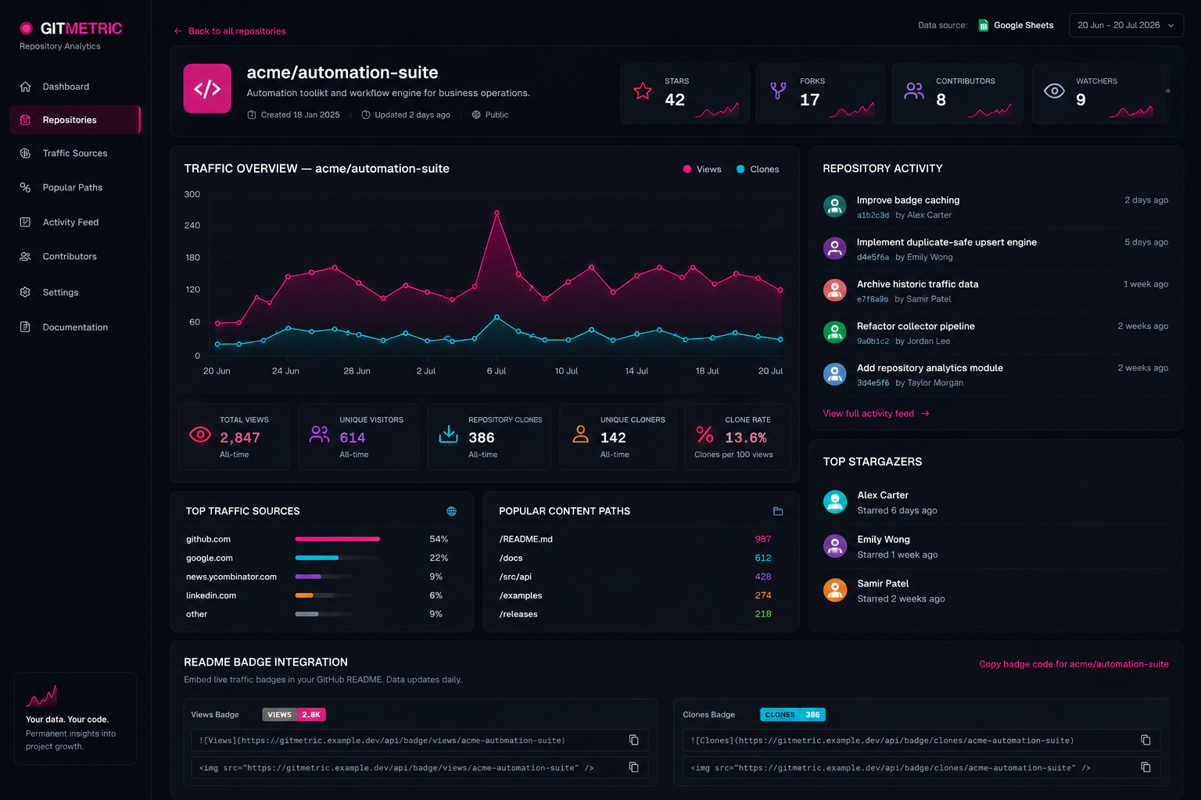The width and height of the screenshot is (1201, 800).
Task: Click the Clone Rate percent icon
Action: coord(704,434)
